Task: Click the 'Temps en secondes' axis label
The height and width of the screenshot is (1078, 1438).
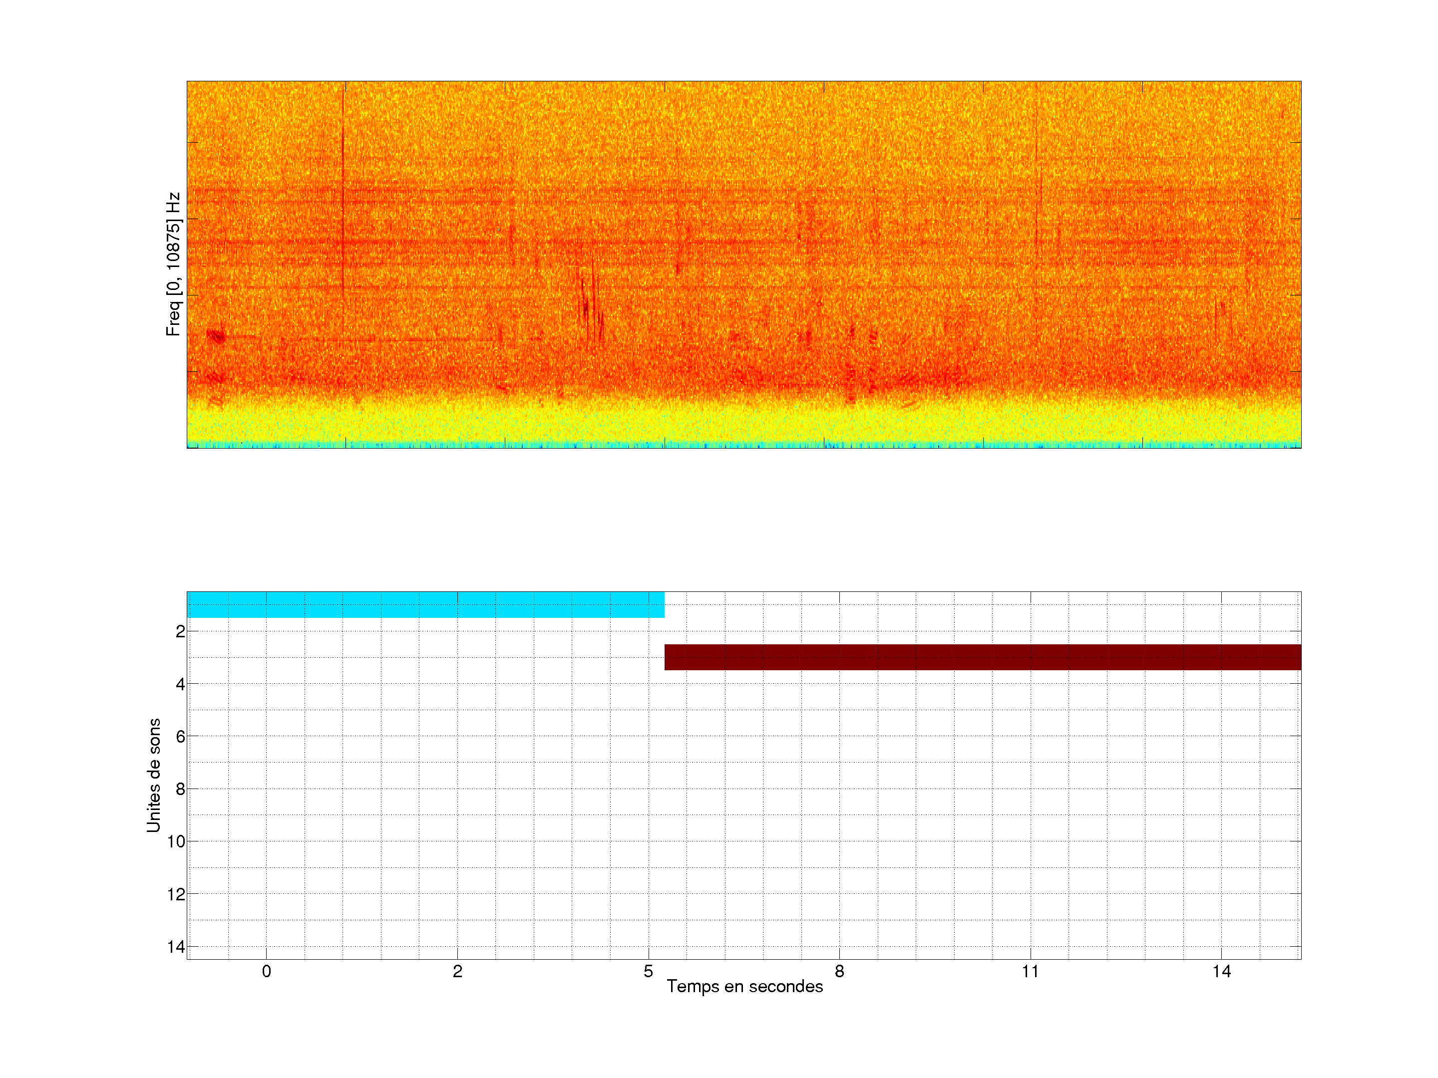Action: tap(744, 986)
